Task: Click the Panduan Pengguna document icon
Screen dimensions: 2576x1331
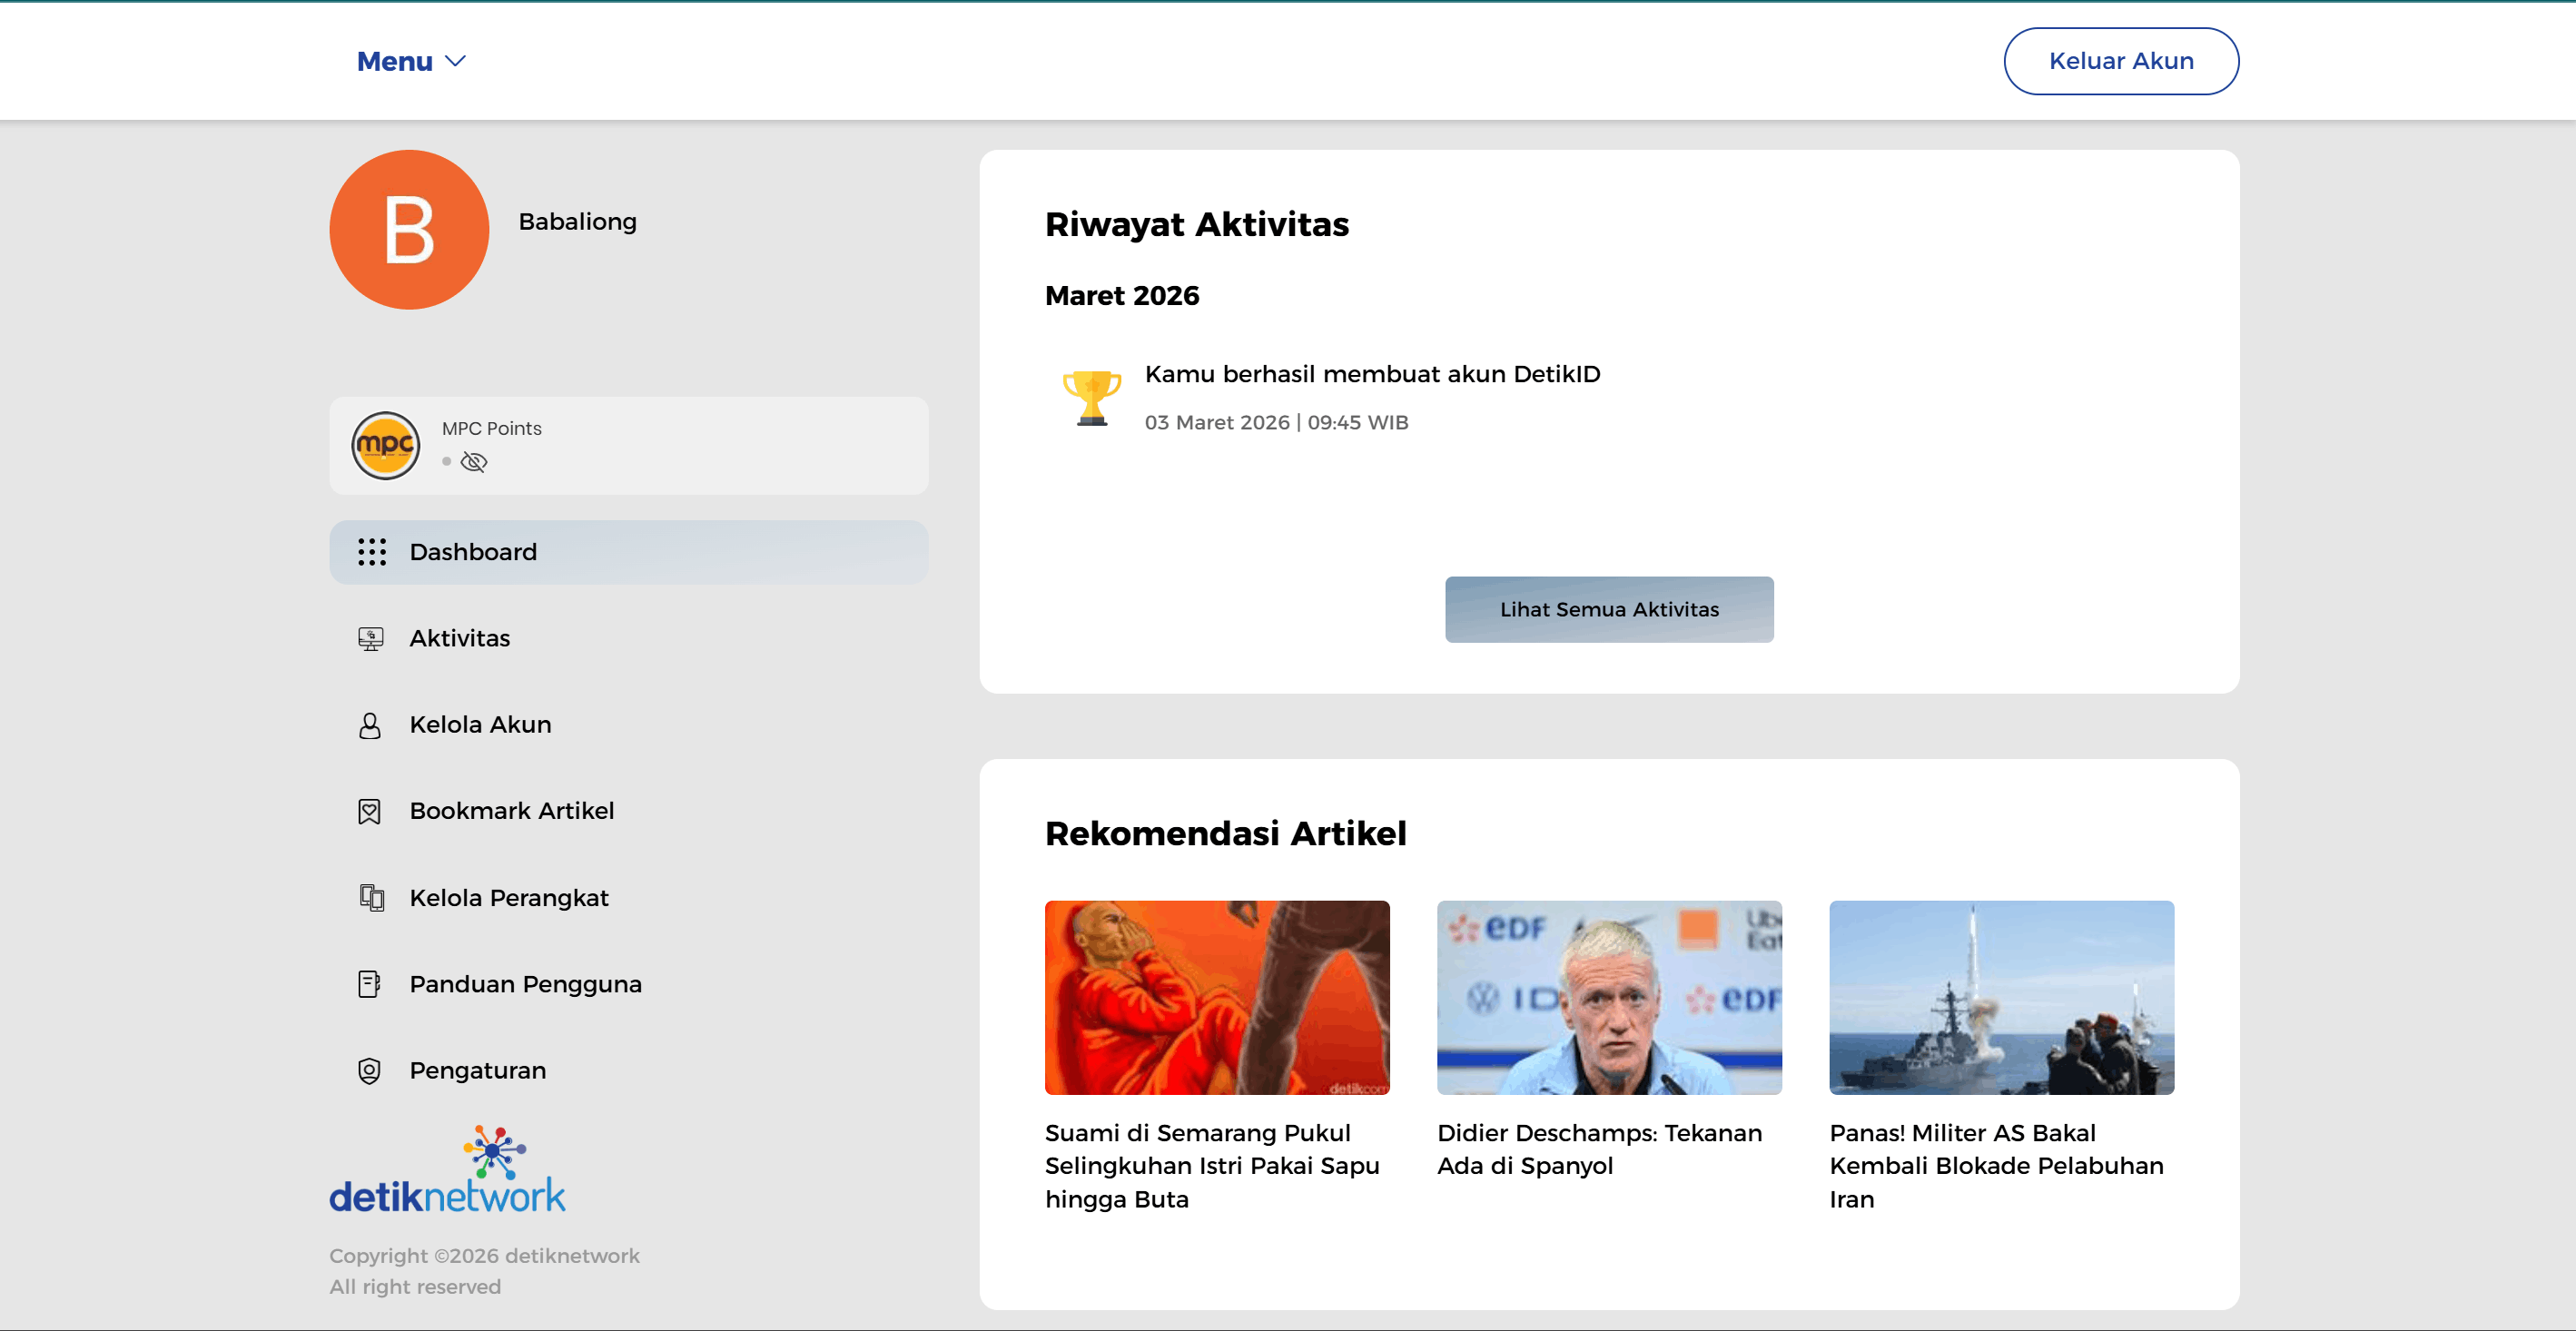Action: pyautogui.click(x=369, y=984)
